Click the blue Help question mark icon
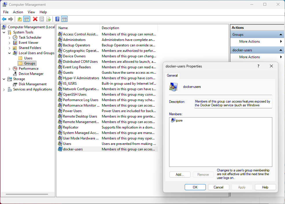Image resolution: width=285 pixels, height=204 pixels. pyautogui.click(x=57, y=19)
